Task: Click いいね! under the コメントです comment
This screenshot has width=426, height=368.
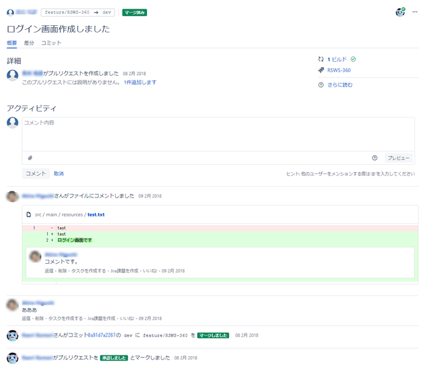Action: coord(150,270)
